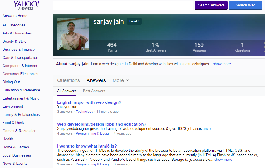Click the '2 answers' count text

point(65,164)
